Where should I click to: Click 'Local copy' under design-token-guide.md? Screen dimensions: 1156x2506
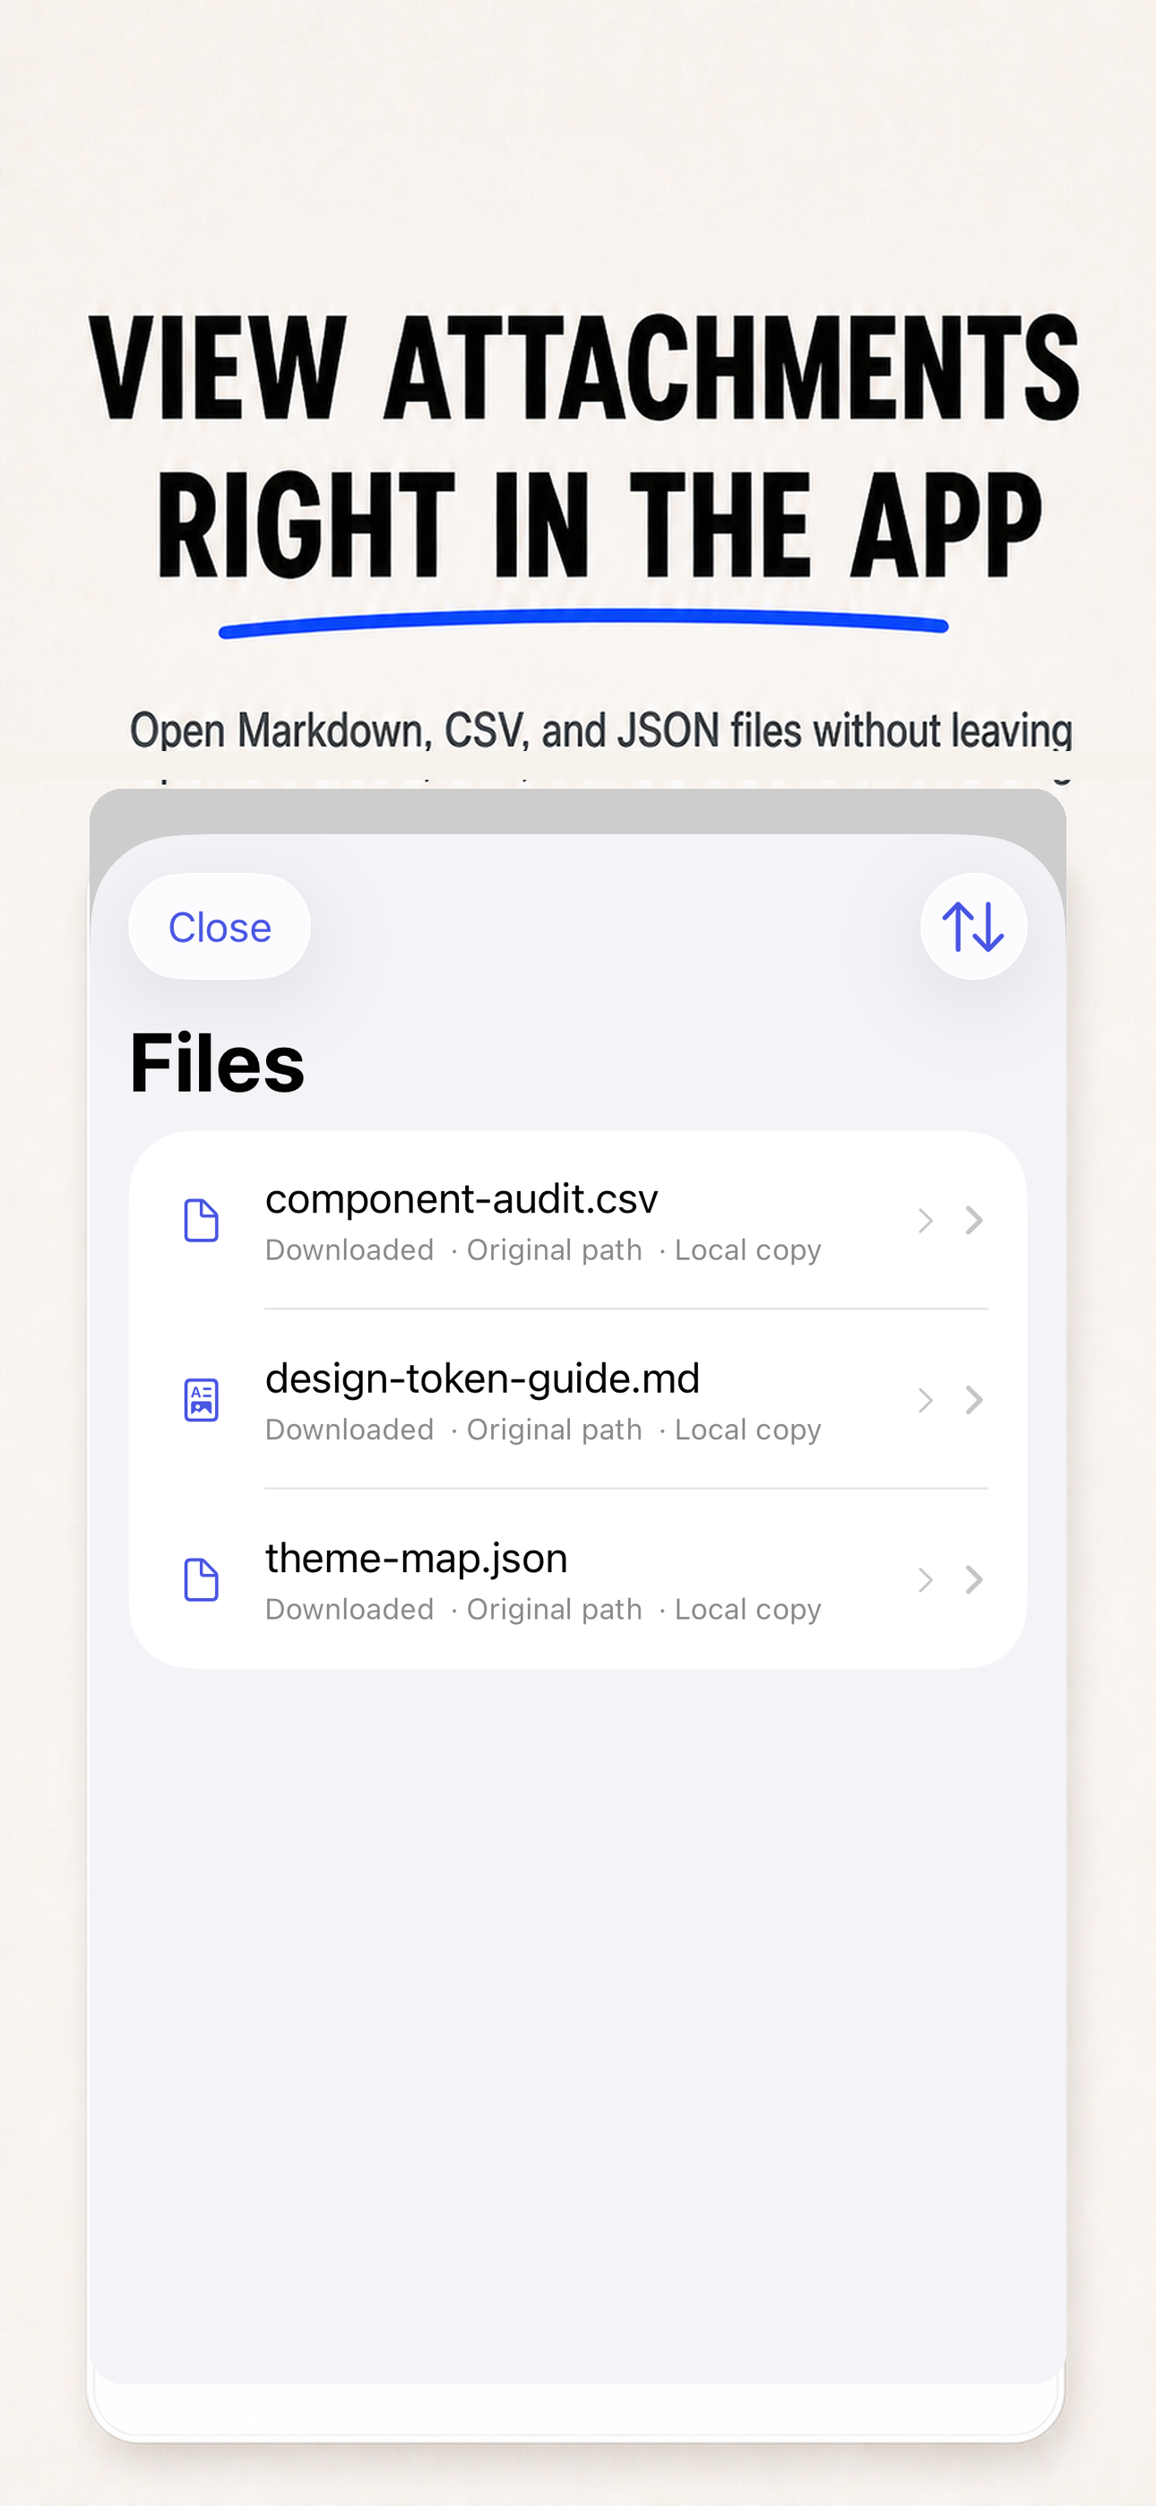point(748,1430)
